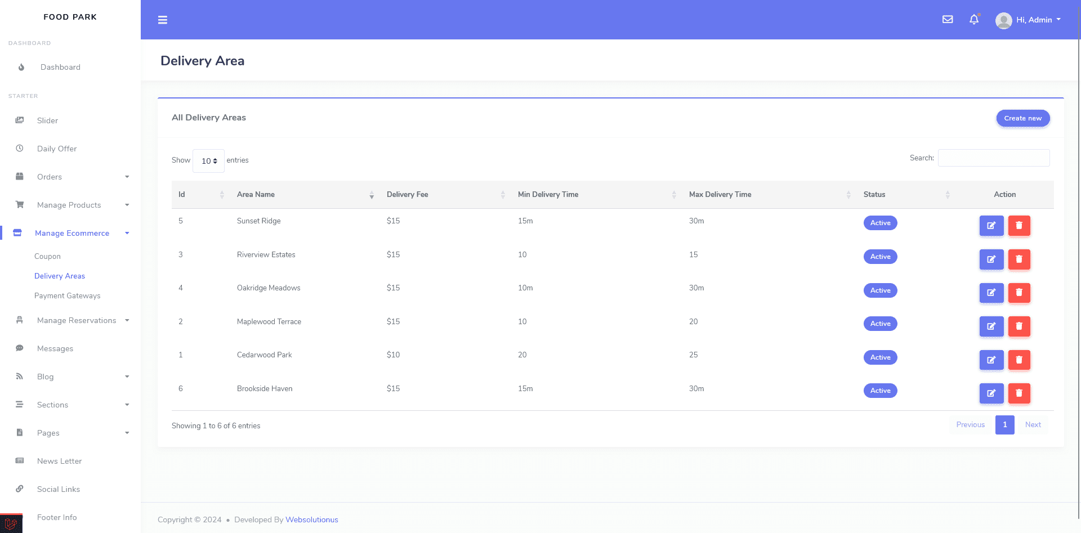Edit the Cedarwood Park row
The width and height of the screenshot is (1081, 533).
point(991,360)
